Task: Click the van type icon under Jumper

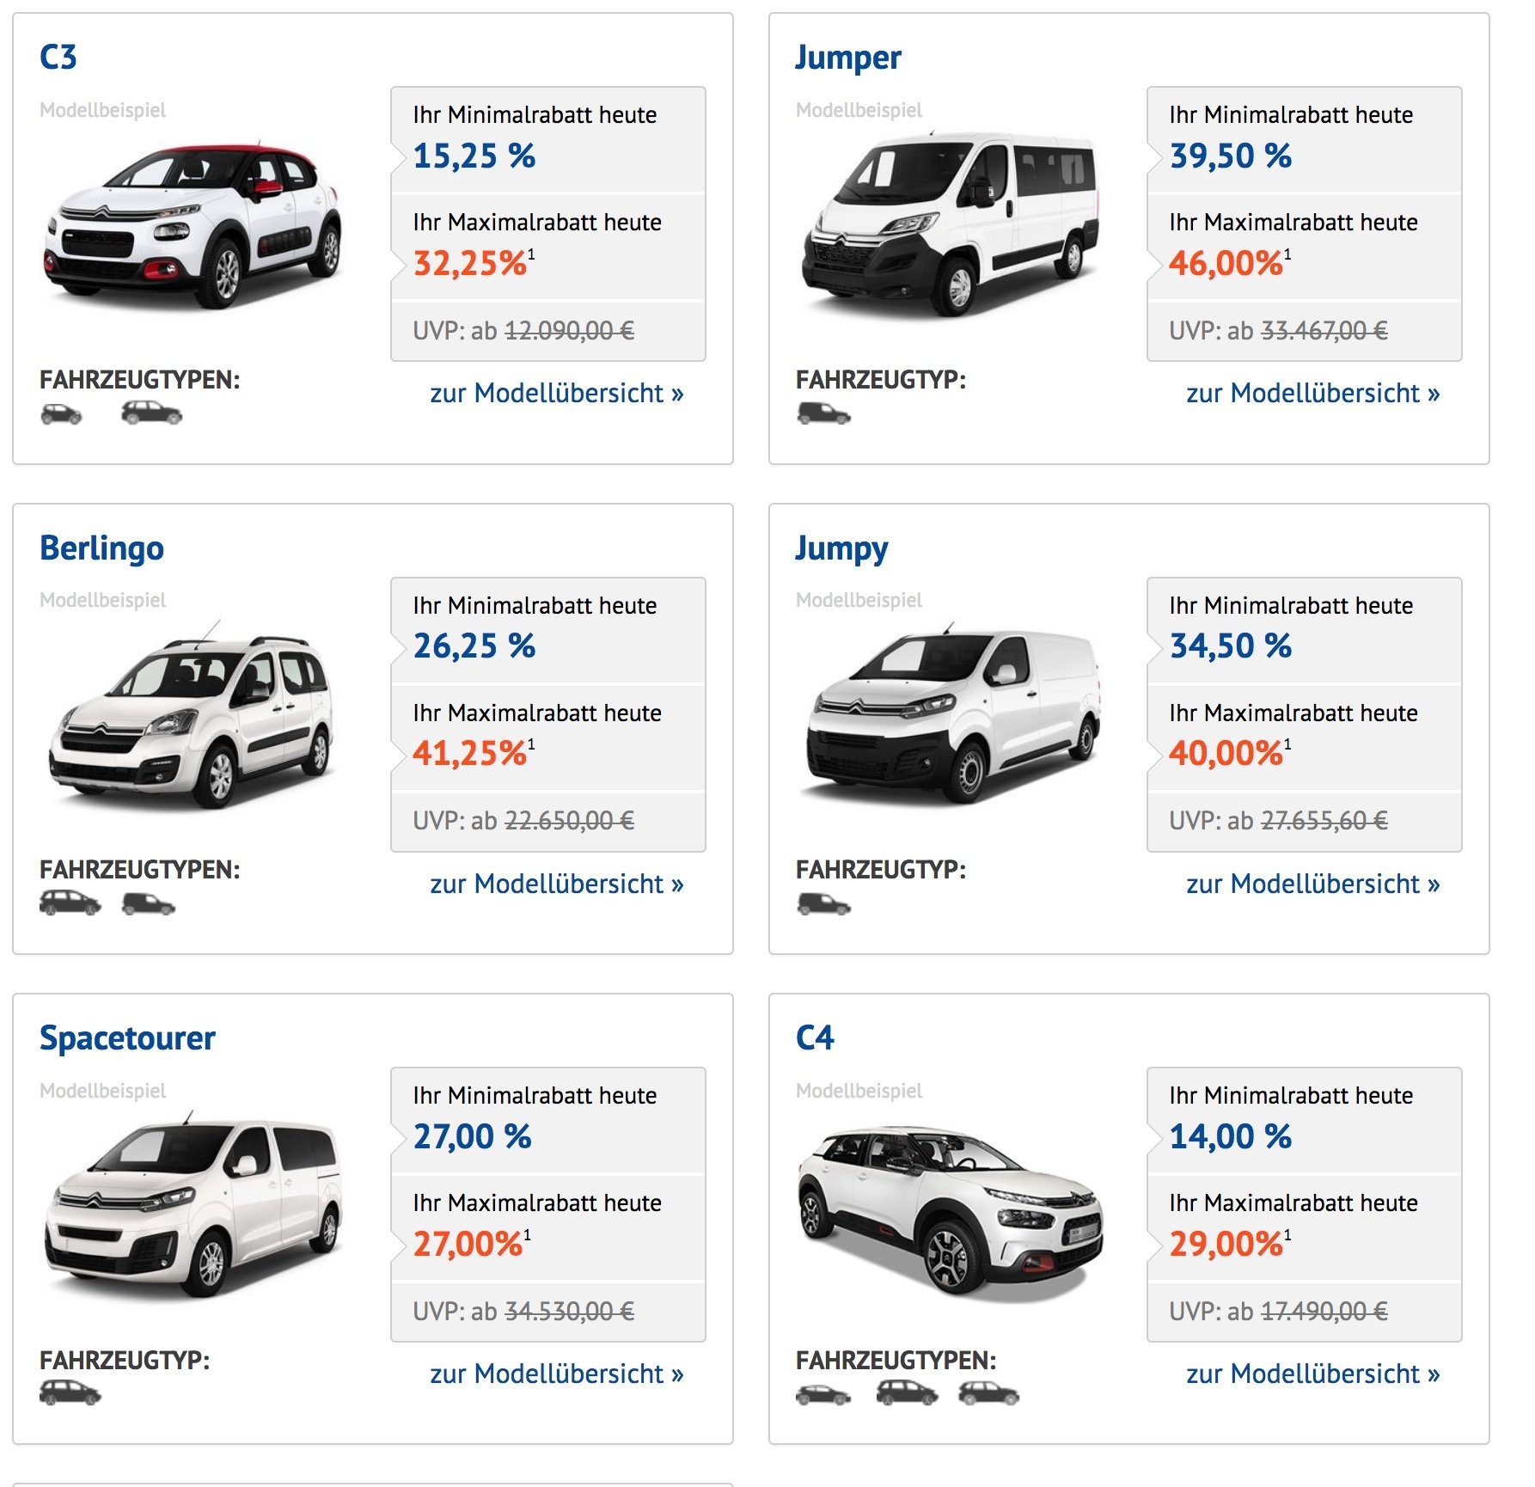Action: pyautogui.click(x=823, y=413)
